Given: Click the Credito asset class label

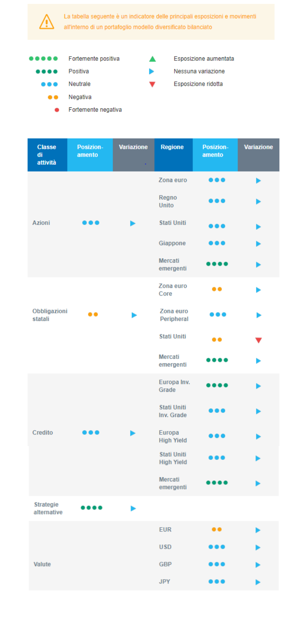Looking at the screenshot, I should click(43, 433).
